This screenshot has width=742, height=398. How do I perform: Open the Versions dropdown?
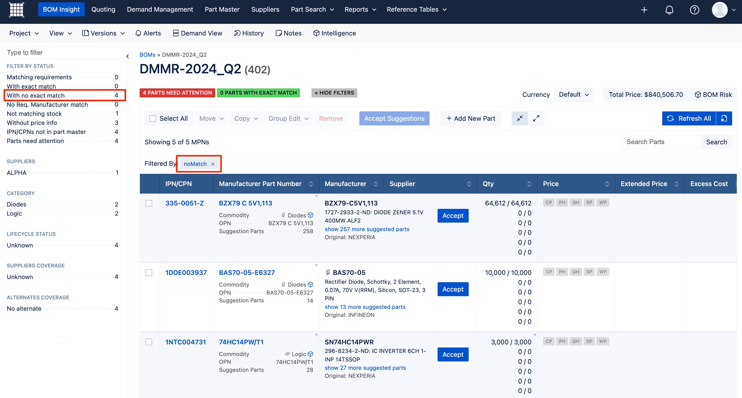coord(103,33)
